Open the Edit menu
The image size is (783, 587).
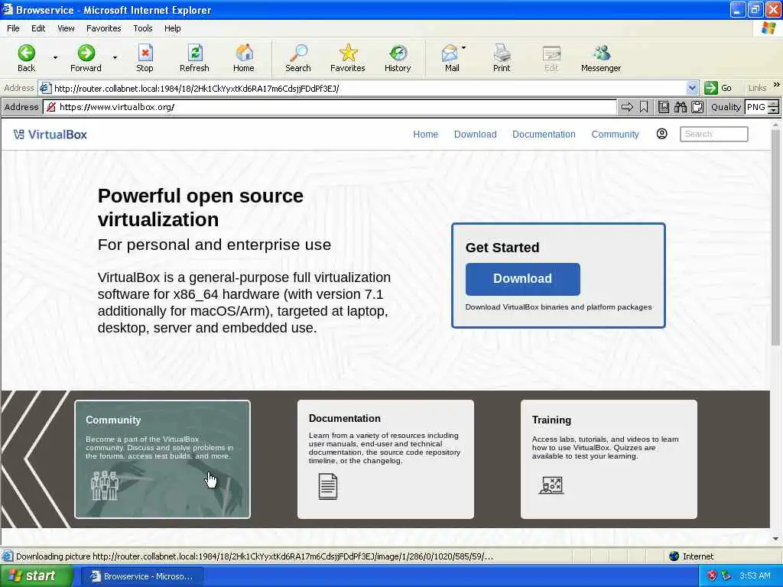tap(38, 28)
